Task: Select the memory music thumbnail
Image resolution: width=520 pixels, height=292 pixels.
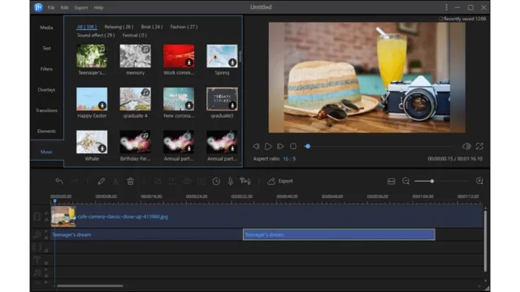Action: pyautogui.click(x=136, y=56)
